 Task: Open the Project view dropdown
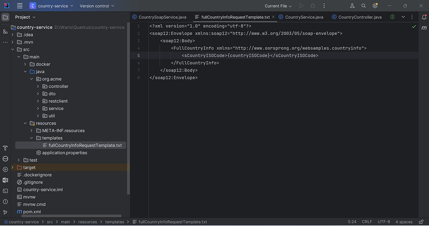25,17
